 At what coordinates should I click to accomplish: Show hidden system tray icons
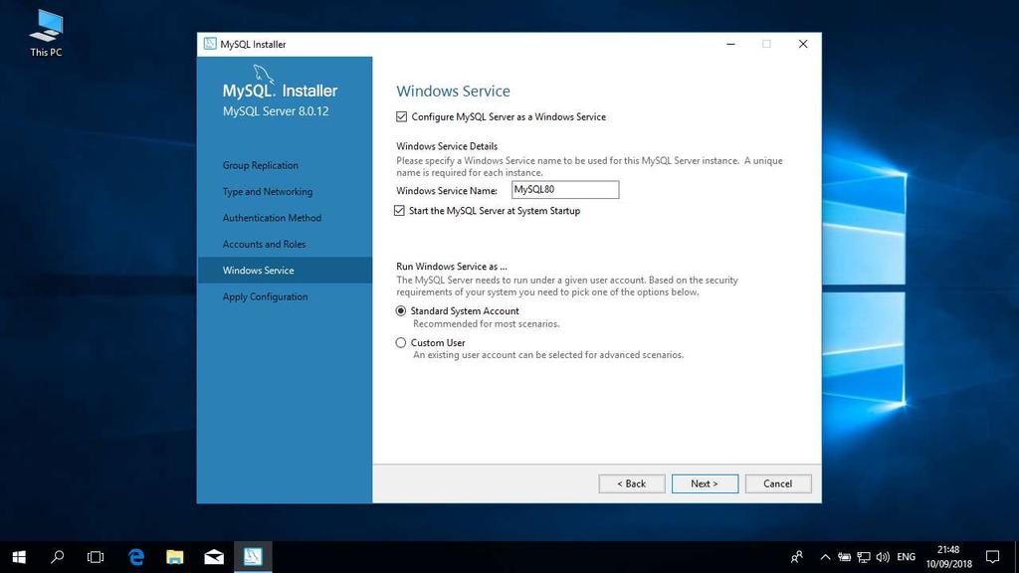825,557
